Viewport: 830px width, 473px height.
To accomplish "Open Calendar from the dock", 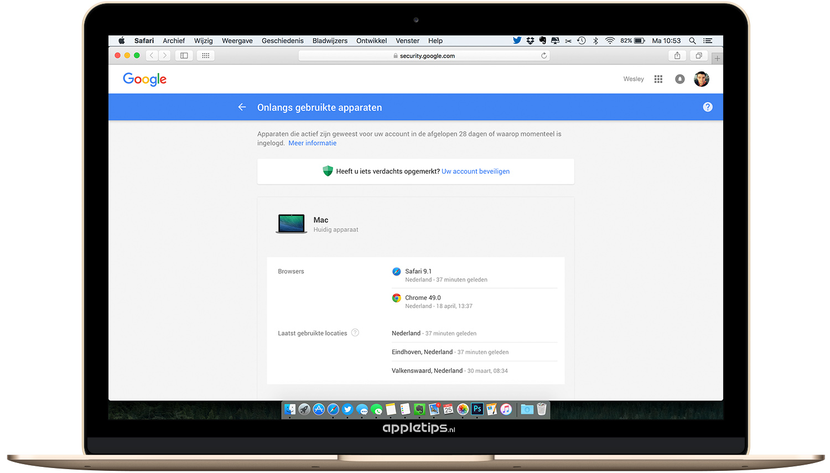I will coord(448,409).
